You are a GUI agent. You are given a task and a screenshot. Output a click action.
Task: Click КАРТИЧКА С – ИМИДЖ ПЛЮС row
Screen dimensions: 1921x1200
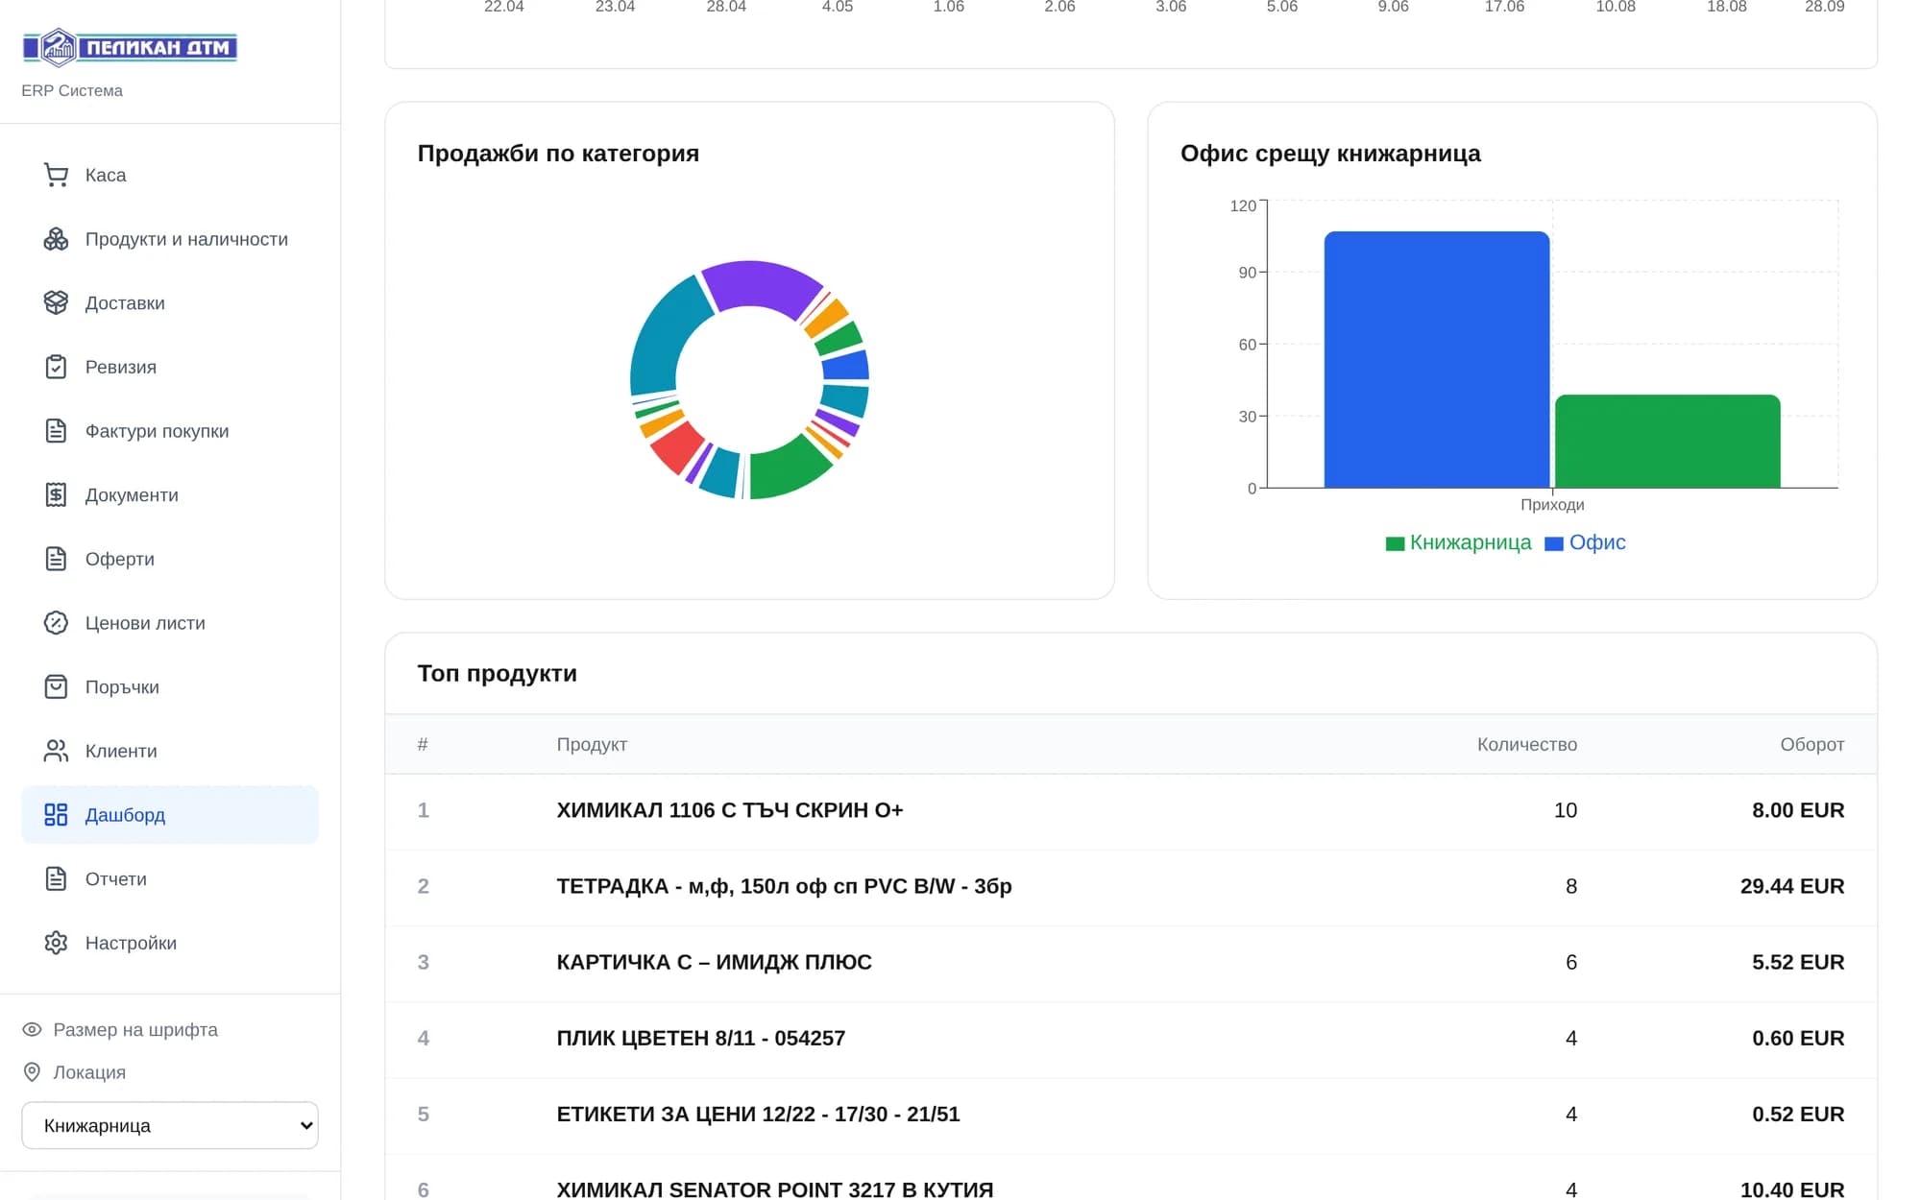(1131, 962)
